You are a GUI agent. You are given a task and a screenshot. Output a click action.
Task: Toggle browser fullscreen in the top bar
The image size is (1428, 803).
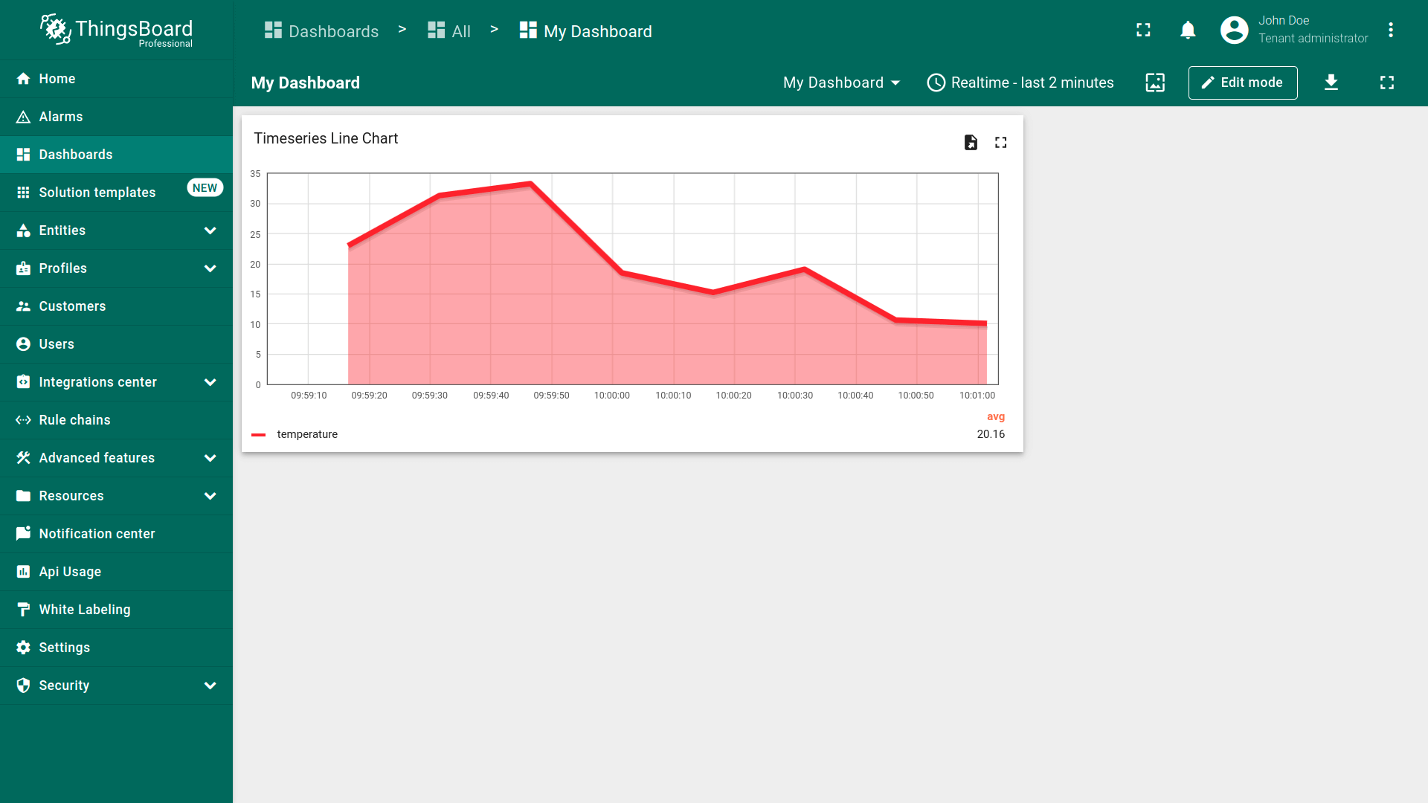tap(1143, 30)
